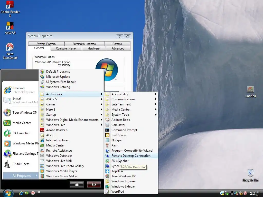Switch to Advanced tab
This screenshot has height=197, width=263.
(x=118, y=48)
